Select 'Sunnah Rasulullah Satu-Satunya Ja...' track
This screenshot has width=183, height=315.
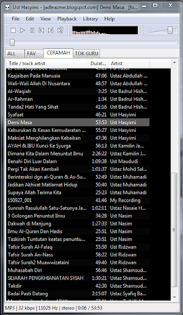[78, 208]
